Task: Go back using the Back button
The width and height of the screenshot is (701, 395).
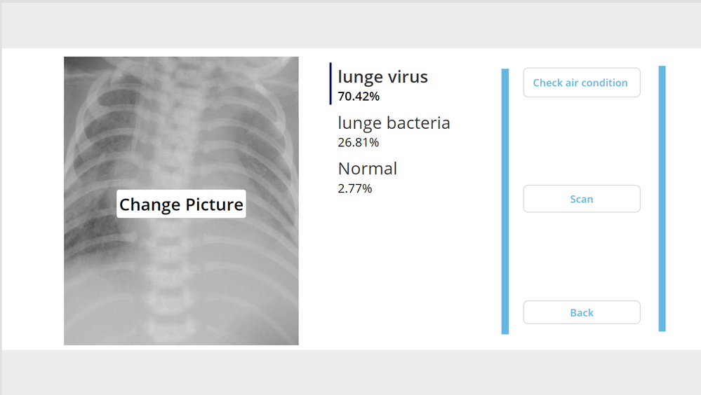Action: pyautogui.click(x=581, y=312)
